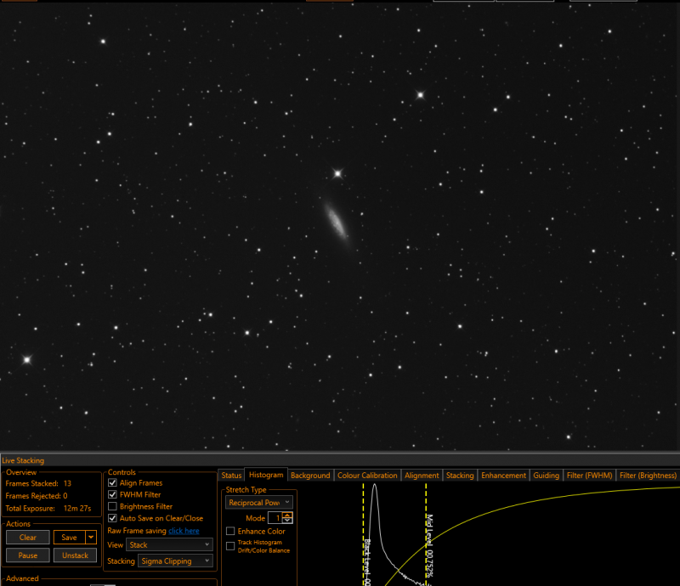Expand the View Stack dropdown
This screenshot has height=586, width=680.
click(169, 545)
